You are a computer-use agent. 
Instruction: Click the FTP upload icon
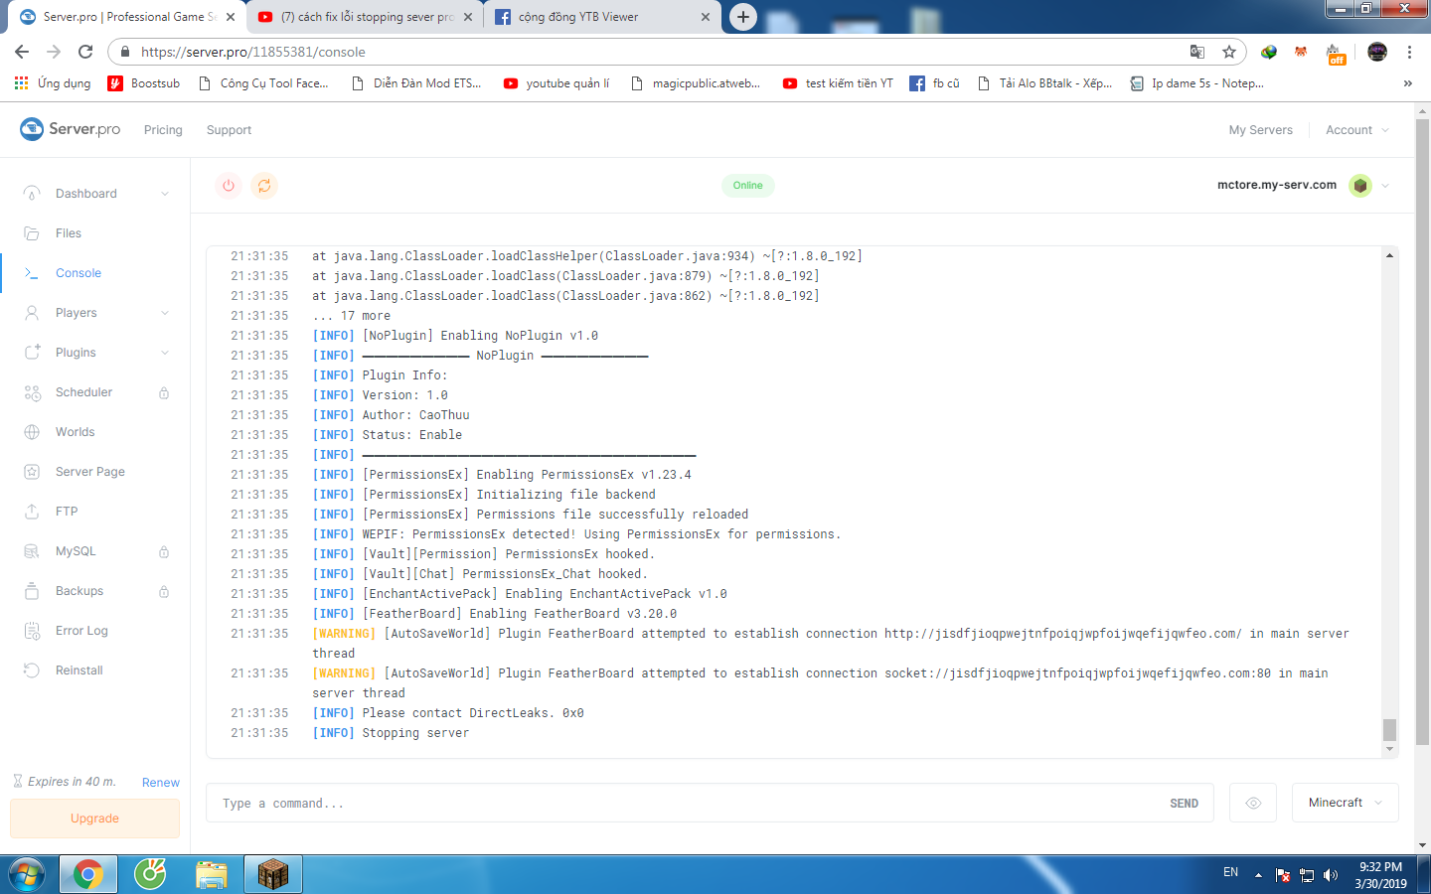32,512
